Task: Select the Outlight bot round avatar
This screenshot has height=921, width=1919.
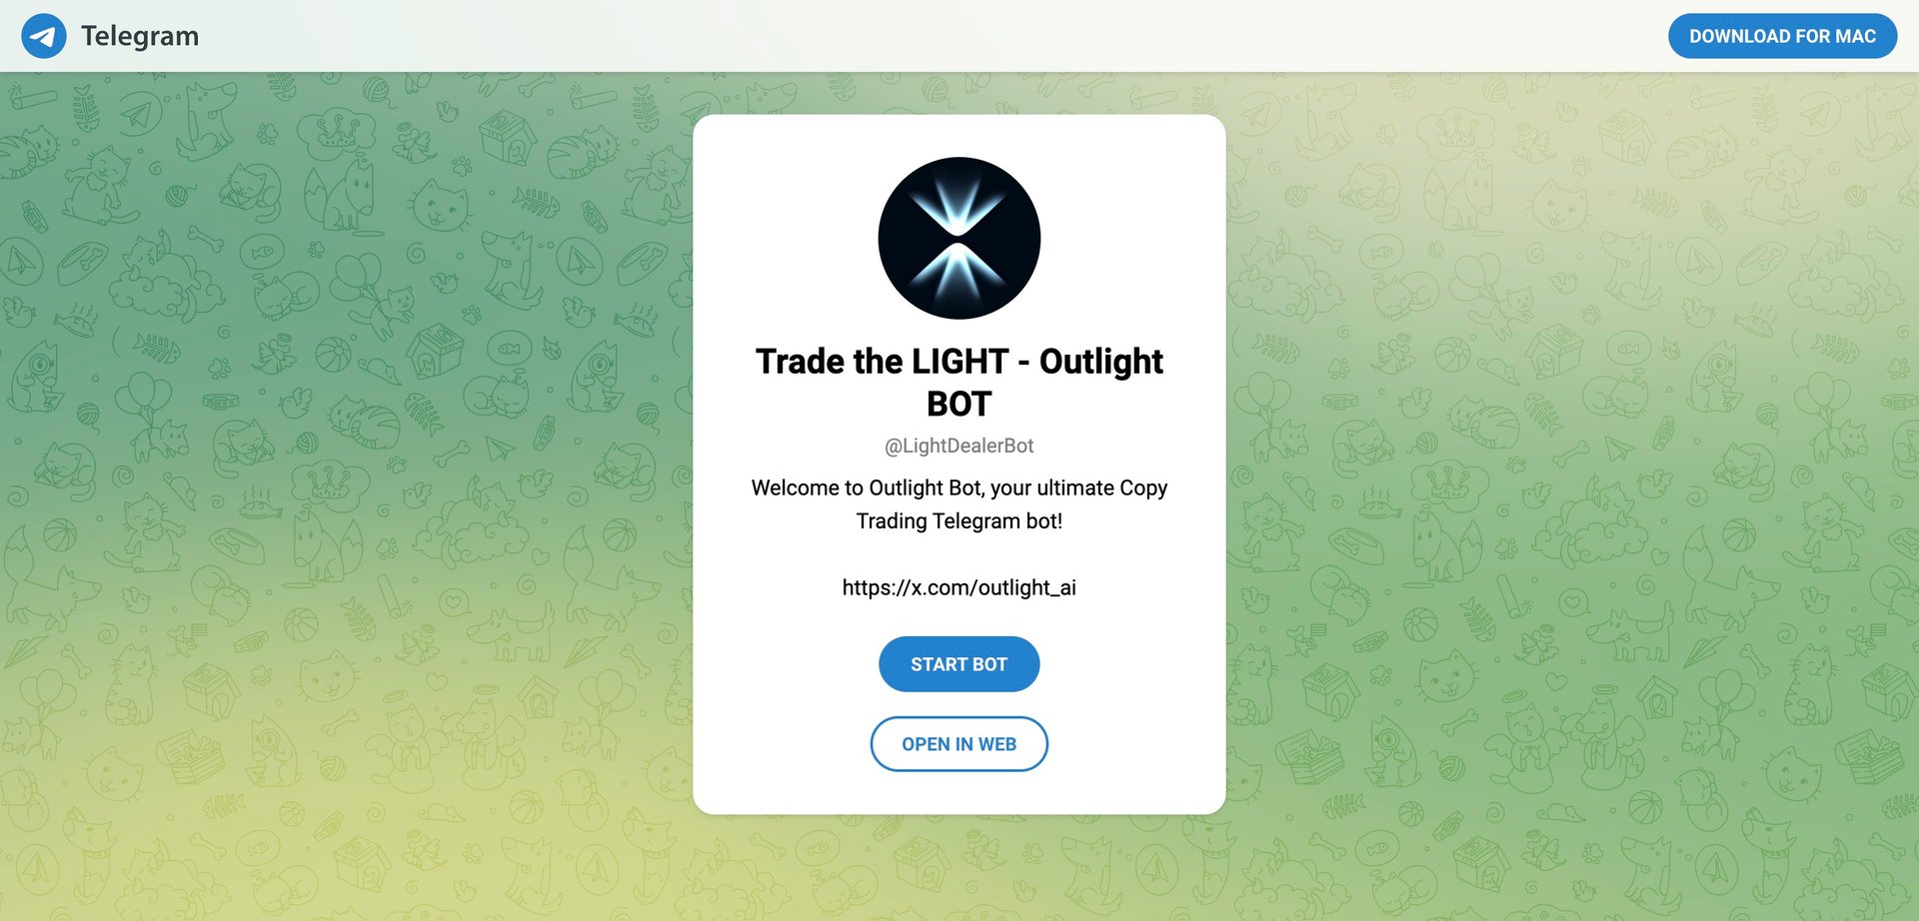Action: click(959, 238)
